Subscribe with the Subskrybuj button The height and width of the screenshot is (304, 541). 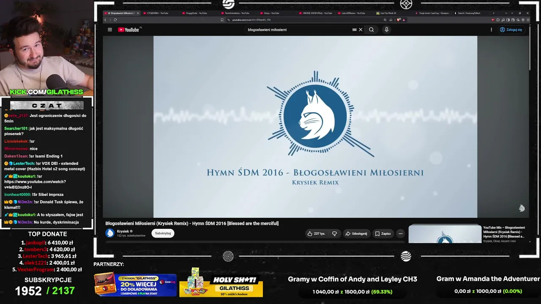pos(163,233)
